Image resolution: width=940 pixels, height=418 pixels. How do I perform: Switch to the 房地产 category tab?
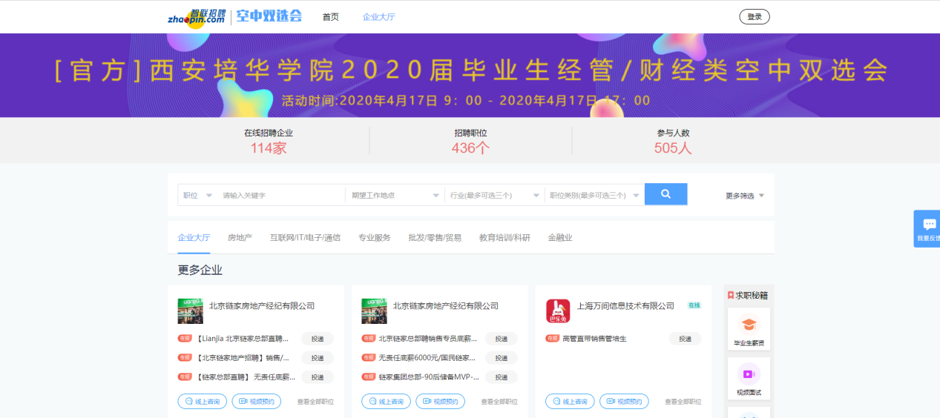point(240,238)
